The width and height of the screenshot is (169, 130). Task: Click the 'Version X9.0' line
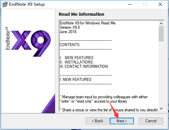(70, 27)
